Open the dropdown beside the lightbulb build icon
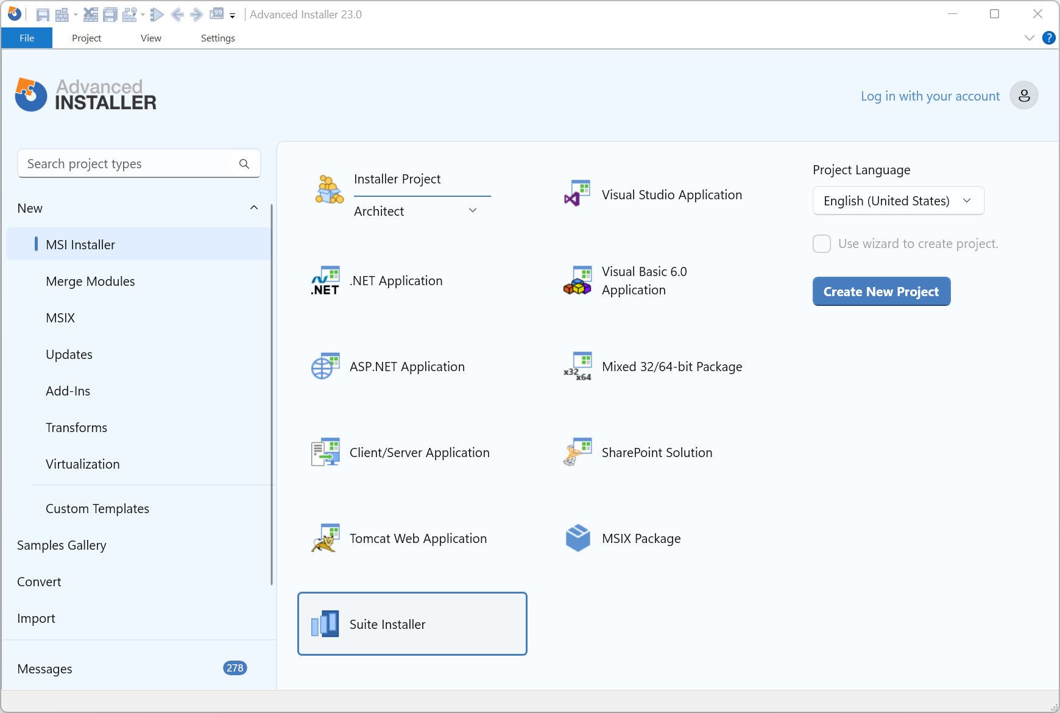This screenshot has width=1060, height=713. click(143, 15)
